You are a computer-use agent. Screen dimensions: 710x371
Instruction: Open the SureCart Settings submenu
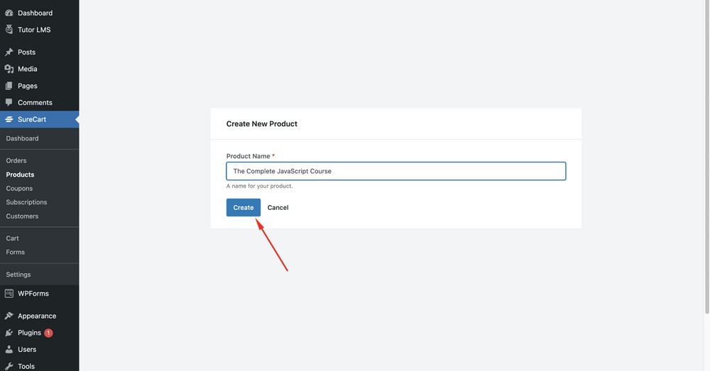pos(18,275)
